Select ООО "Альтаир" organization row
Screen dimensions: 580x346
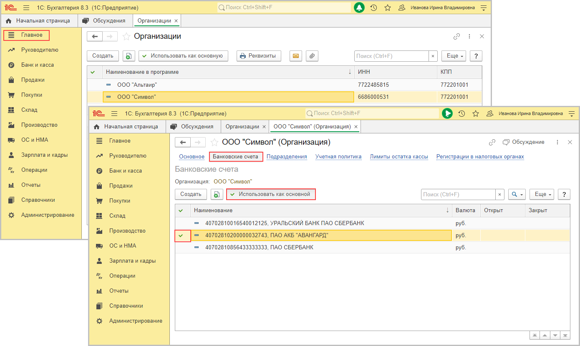pyautogui.click(x=284, y=85)
